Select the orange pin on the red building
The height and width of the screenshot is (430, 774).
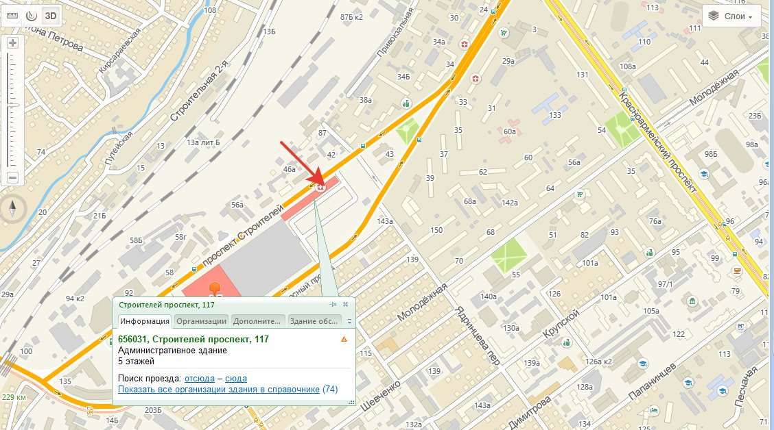[x=215, y=289]
